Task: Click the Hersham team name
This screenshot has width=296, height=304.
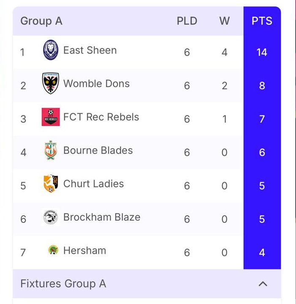Action: pos(84,250)
